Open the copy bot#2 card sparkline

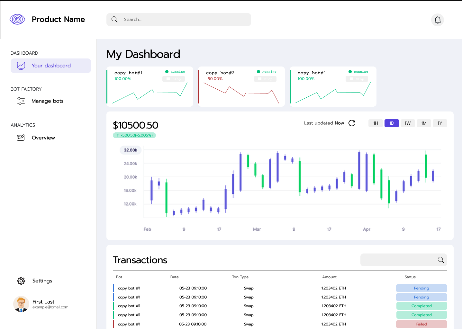click(x=241, y=93)
